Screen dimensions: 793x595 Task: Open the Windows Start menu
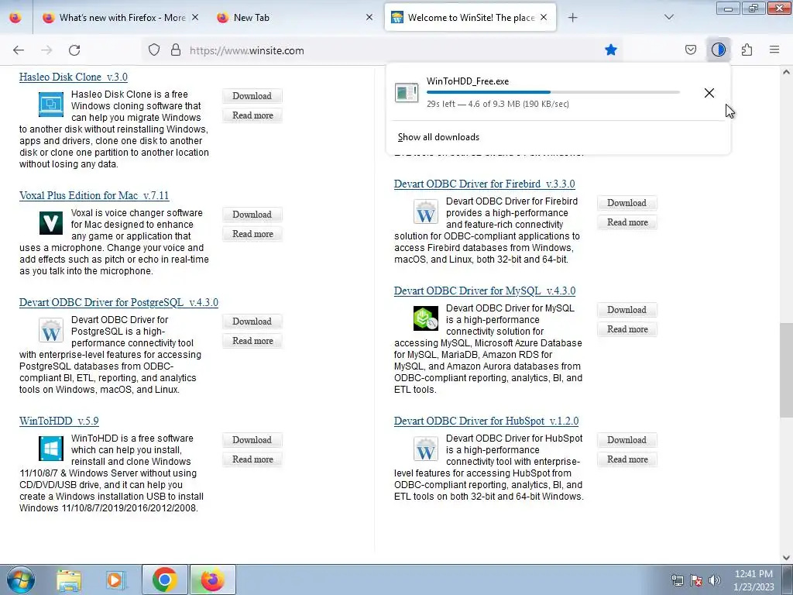point(21,580)
